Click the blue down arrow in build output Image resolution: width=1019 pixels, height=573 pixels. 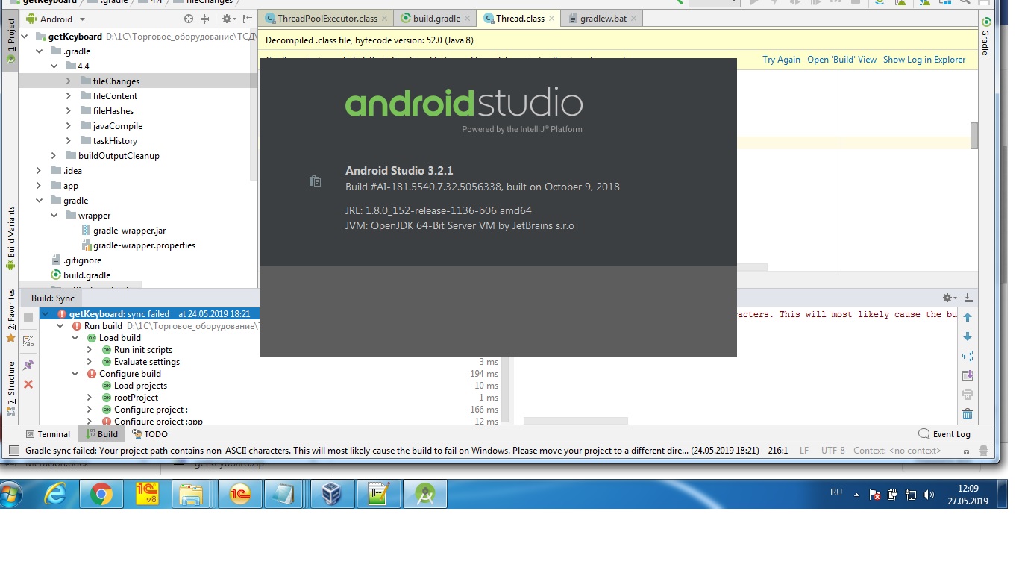(968, 336)
